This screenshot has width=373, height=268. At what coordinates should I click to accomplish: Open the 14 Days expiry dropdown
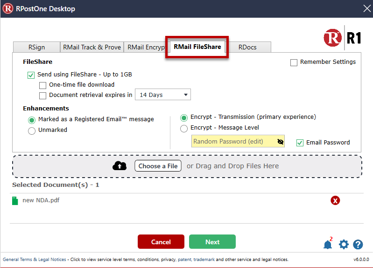click(x=163, y=95)
